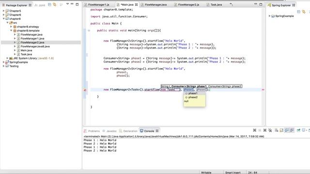Select the SpringExample project in Package Explorer
Image resolution: width=310 pixels, height=174 pixels.
pyautogui.click(x=18, y=62)
